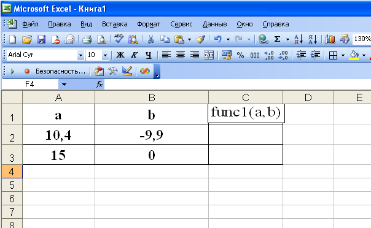This screenshot has width=371, height=228.
Task: Open the undo history arrow
Action: (x=228, y=39)
